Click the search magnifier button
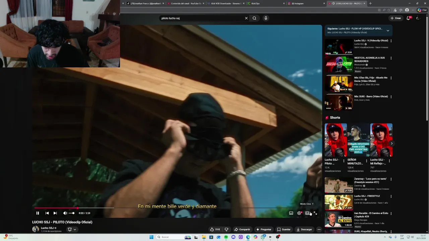Viewport: 429px width, 241px height. click(x=254, y=18)
